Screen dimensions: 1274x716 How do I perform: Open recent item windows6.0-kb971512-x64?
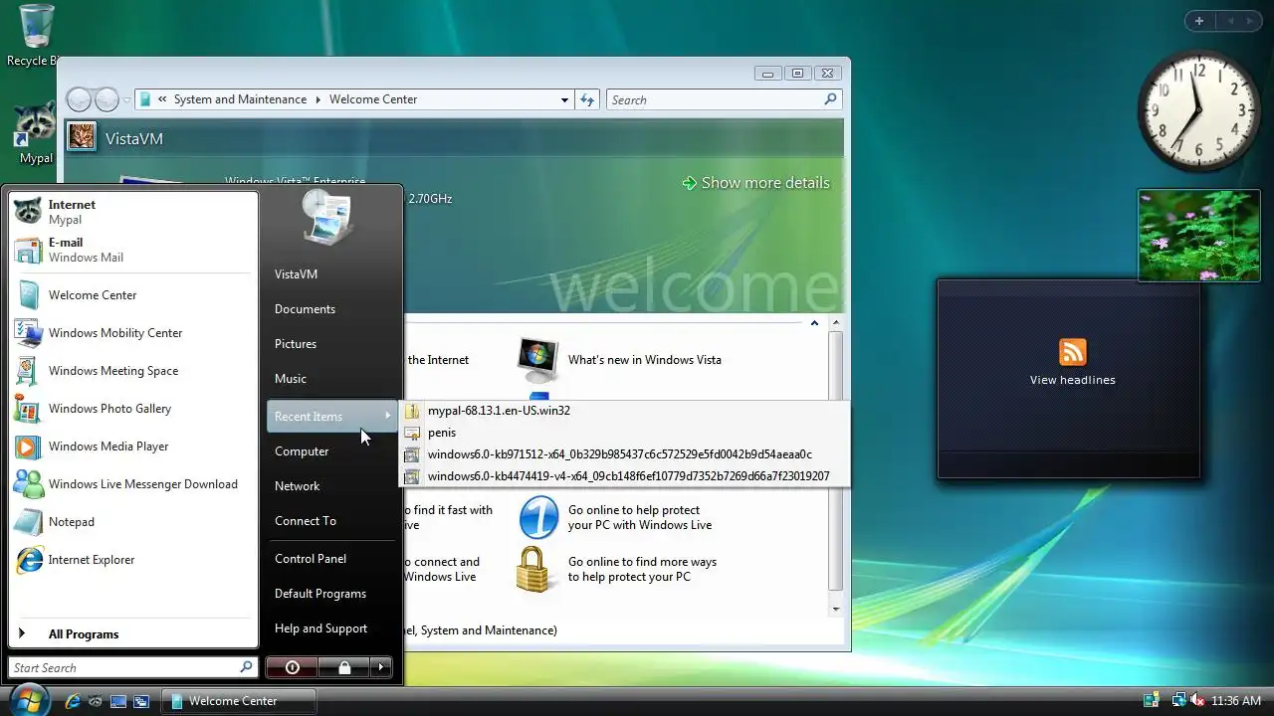(x=624, y=454)
